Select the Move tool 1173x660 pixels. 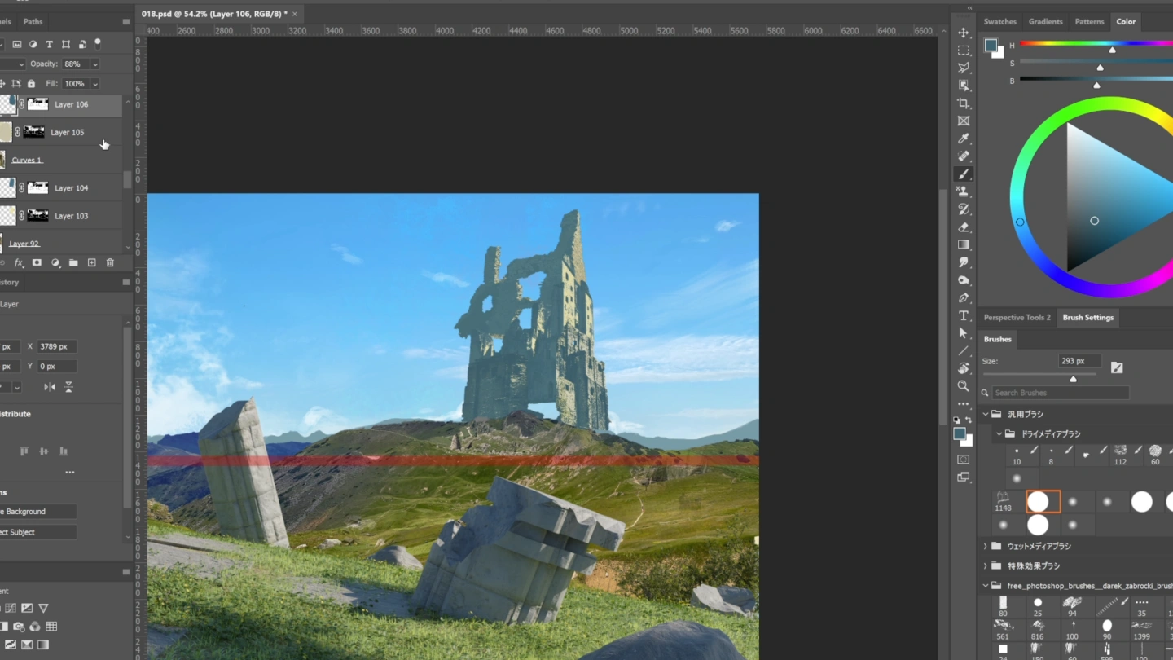pyautogui.click(x=964, y=33)
